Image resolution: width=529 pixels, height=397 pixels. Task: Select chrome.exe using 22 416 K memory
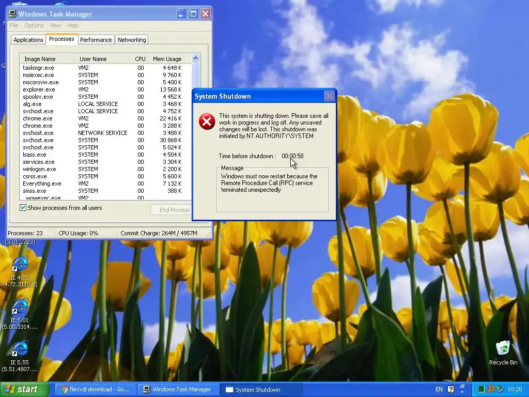(x=105, y=118)
